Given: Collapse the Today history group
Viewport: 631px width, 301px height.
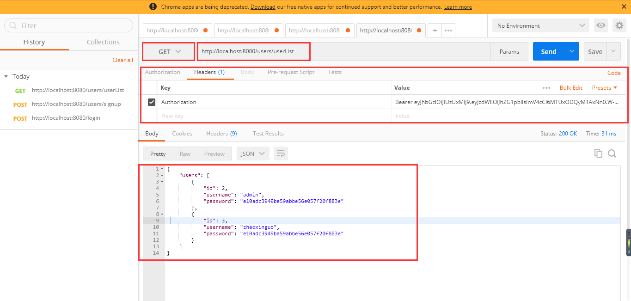Looking at the screenshot, I should click(x=6, y=76).
